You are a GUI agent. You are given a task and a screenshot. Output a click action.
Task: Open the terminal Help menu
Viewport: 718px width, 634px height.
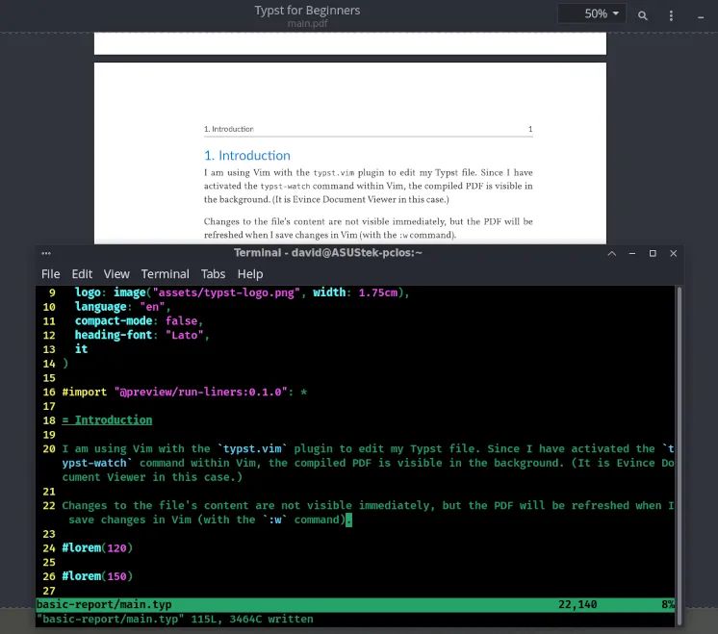pos(250,274)
